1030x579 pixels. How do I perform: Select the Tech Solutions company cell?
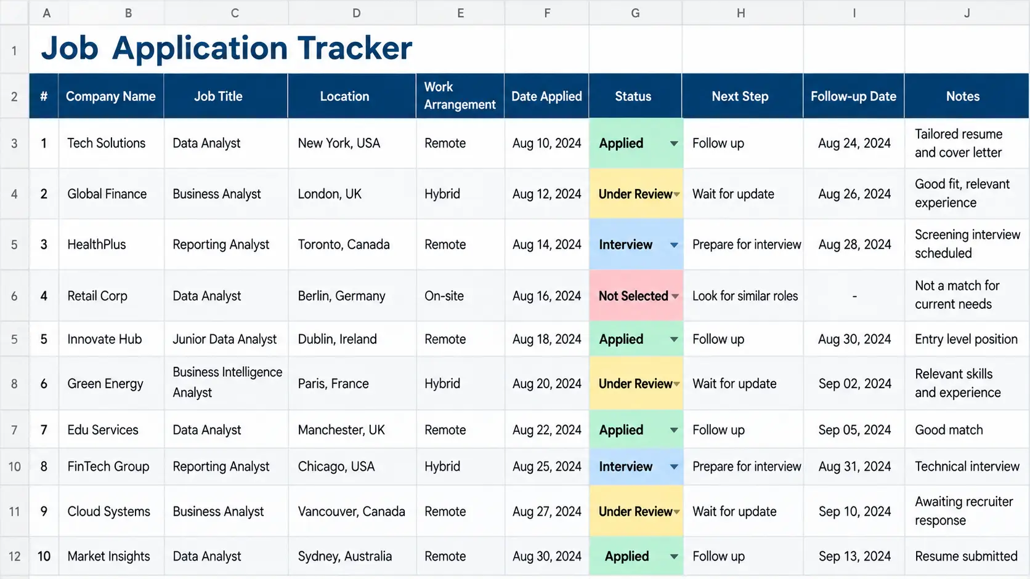(112, 143)
